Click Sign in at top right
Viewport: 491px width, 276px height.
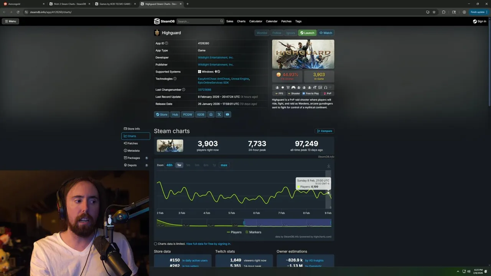pyautogui.click(x=479, y=21)
